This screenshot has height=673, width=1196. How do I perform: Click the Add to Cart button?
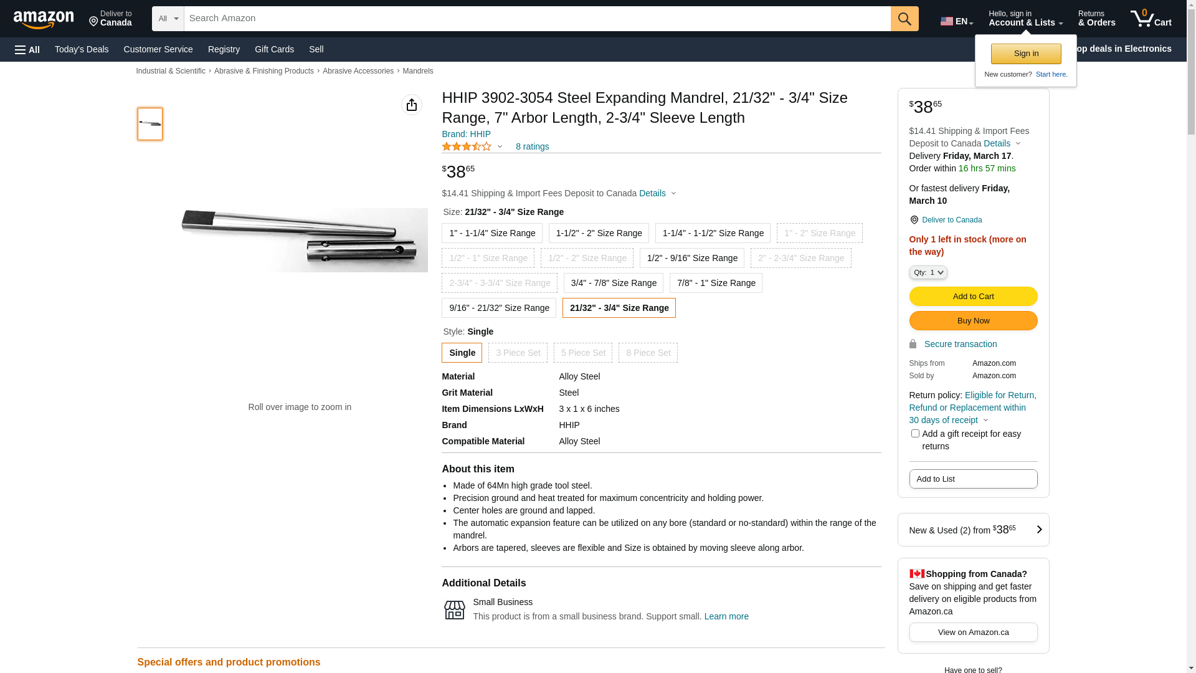[x=973, y=297]
